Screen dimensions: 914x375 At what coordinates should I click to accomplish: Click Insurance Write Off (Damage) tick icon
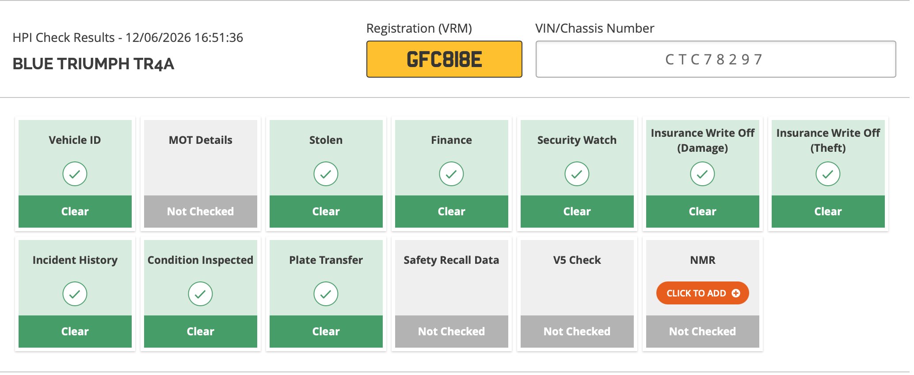click(x=702, y=174)
